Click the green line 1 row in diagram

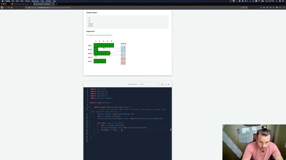click(104, 45)
